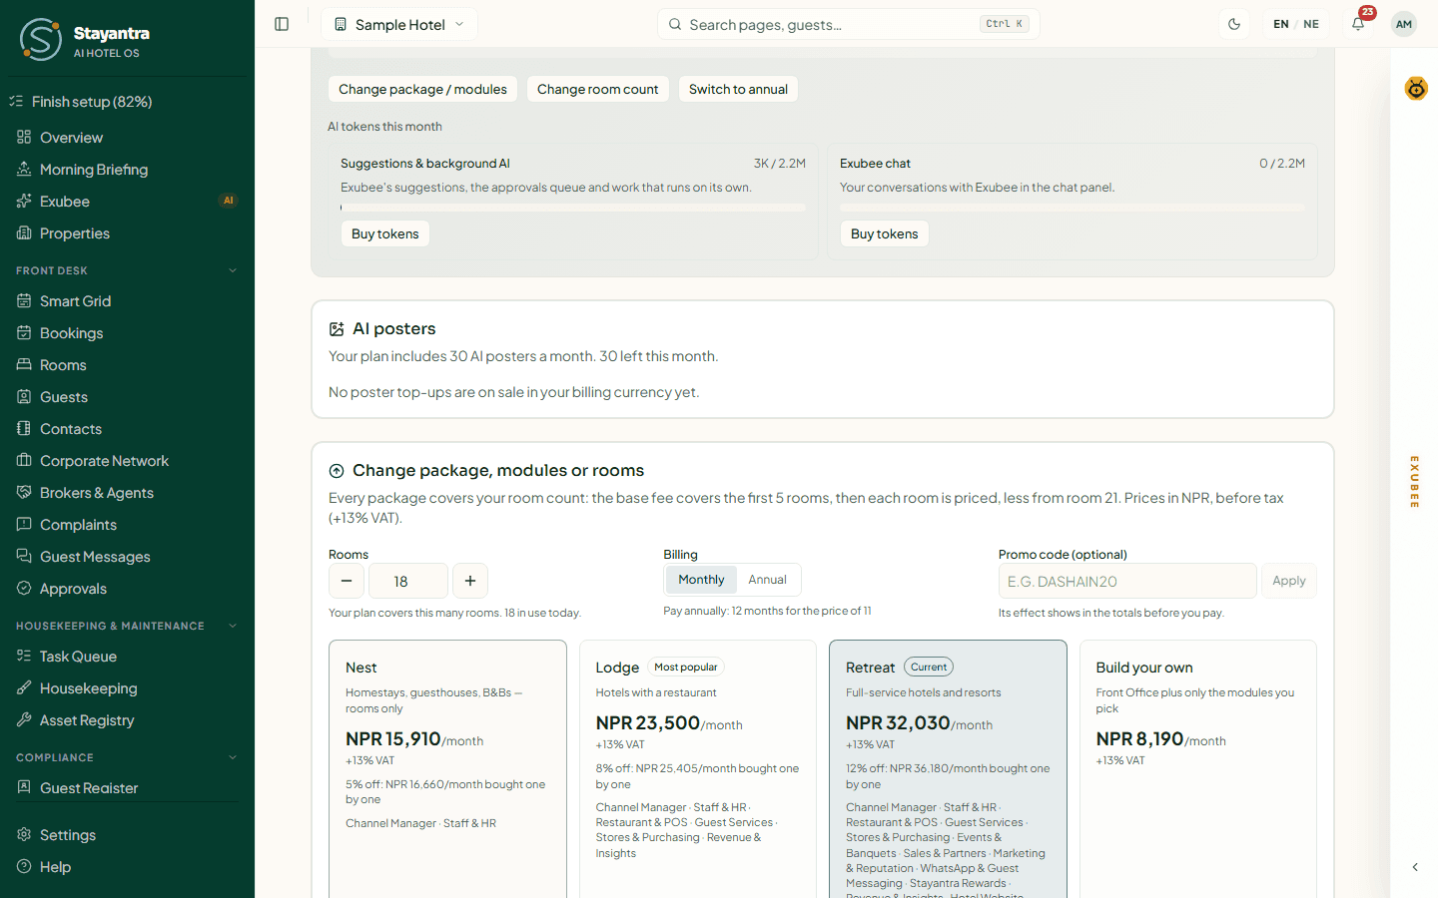Focus the search pages, guests field

click(x=849, y=24)
